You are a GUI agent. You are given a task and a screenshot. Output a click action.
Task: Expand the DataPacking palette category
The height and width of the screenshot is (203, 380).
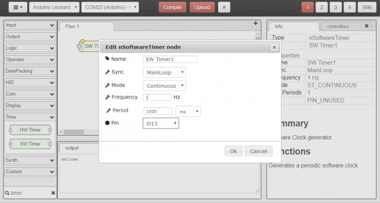pyautogui.click(x=30, y=71)
